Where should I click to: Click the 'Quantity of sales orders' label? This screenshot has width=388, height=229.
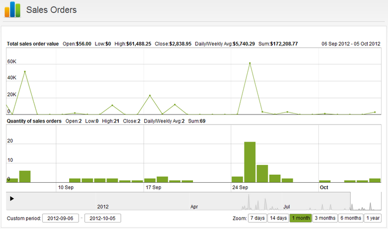tap(34, 121)
